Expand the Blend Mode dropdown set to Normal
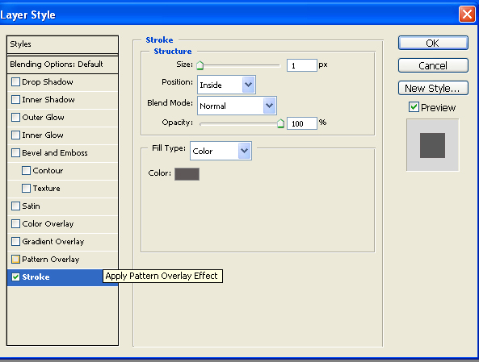Image resolution: width=479 pixels, height=362 pixels. [x=237, y=106]
